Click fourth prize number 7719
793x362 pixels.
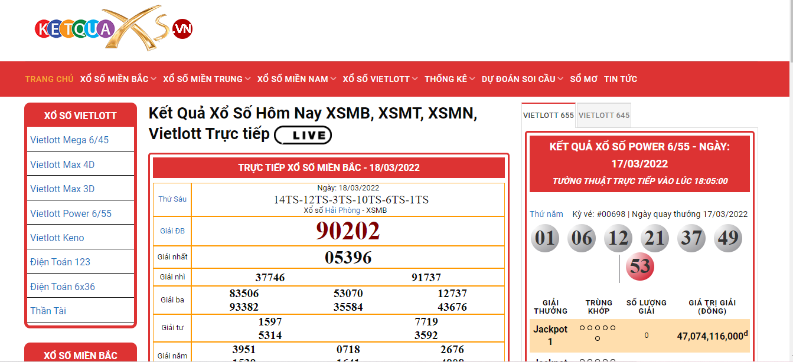(x=426, y=322)
